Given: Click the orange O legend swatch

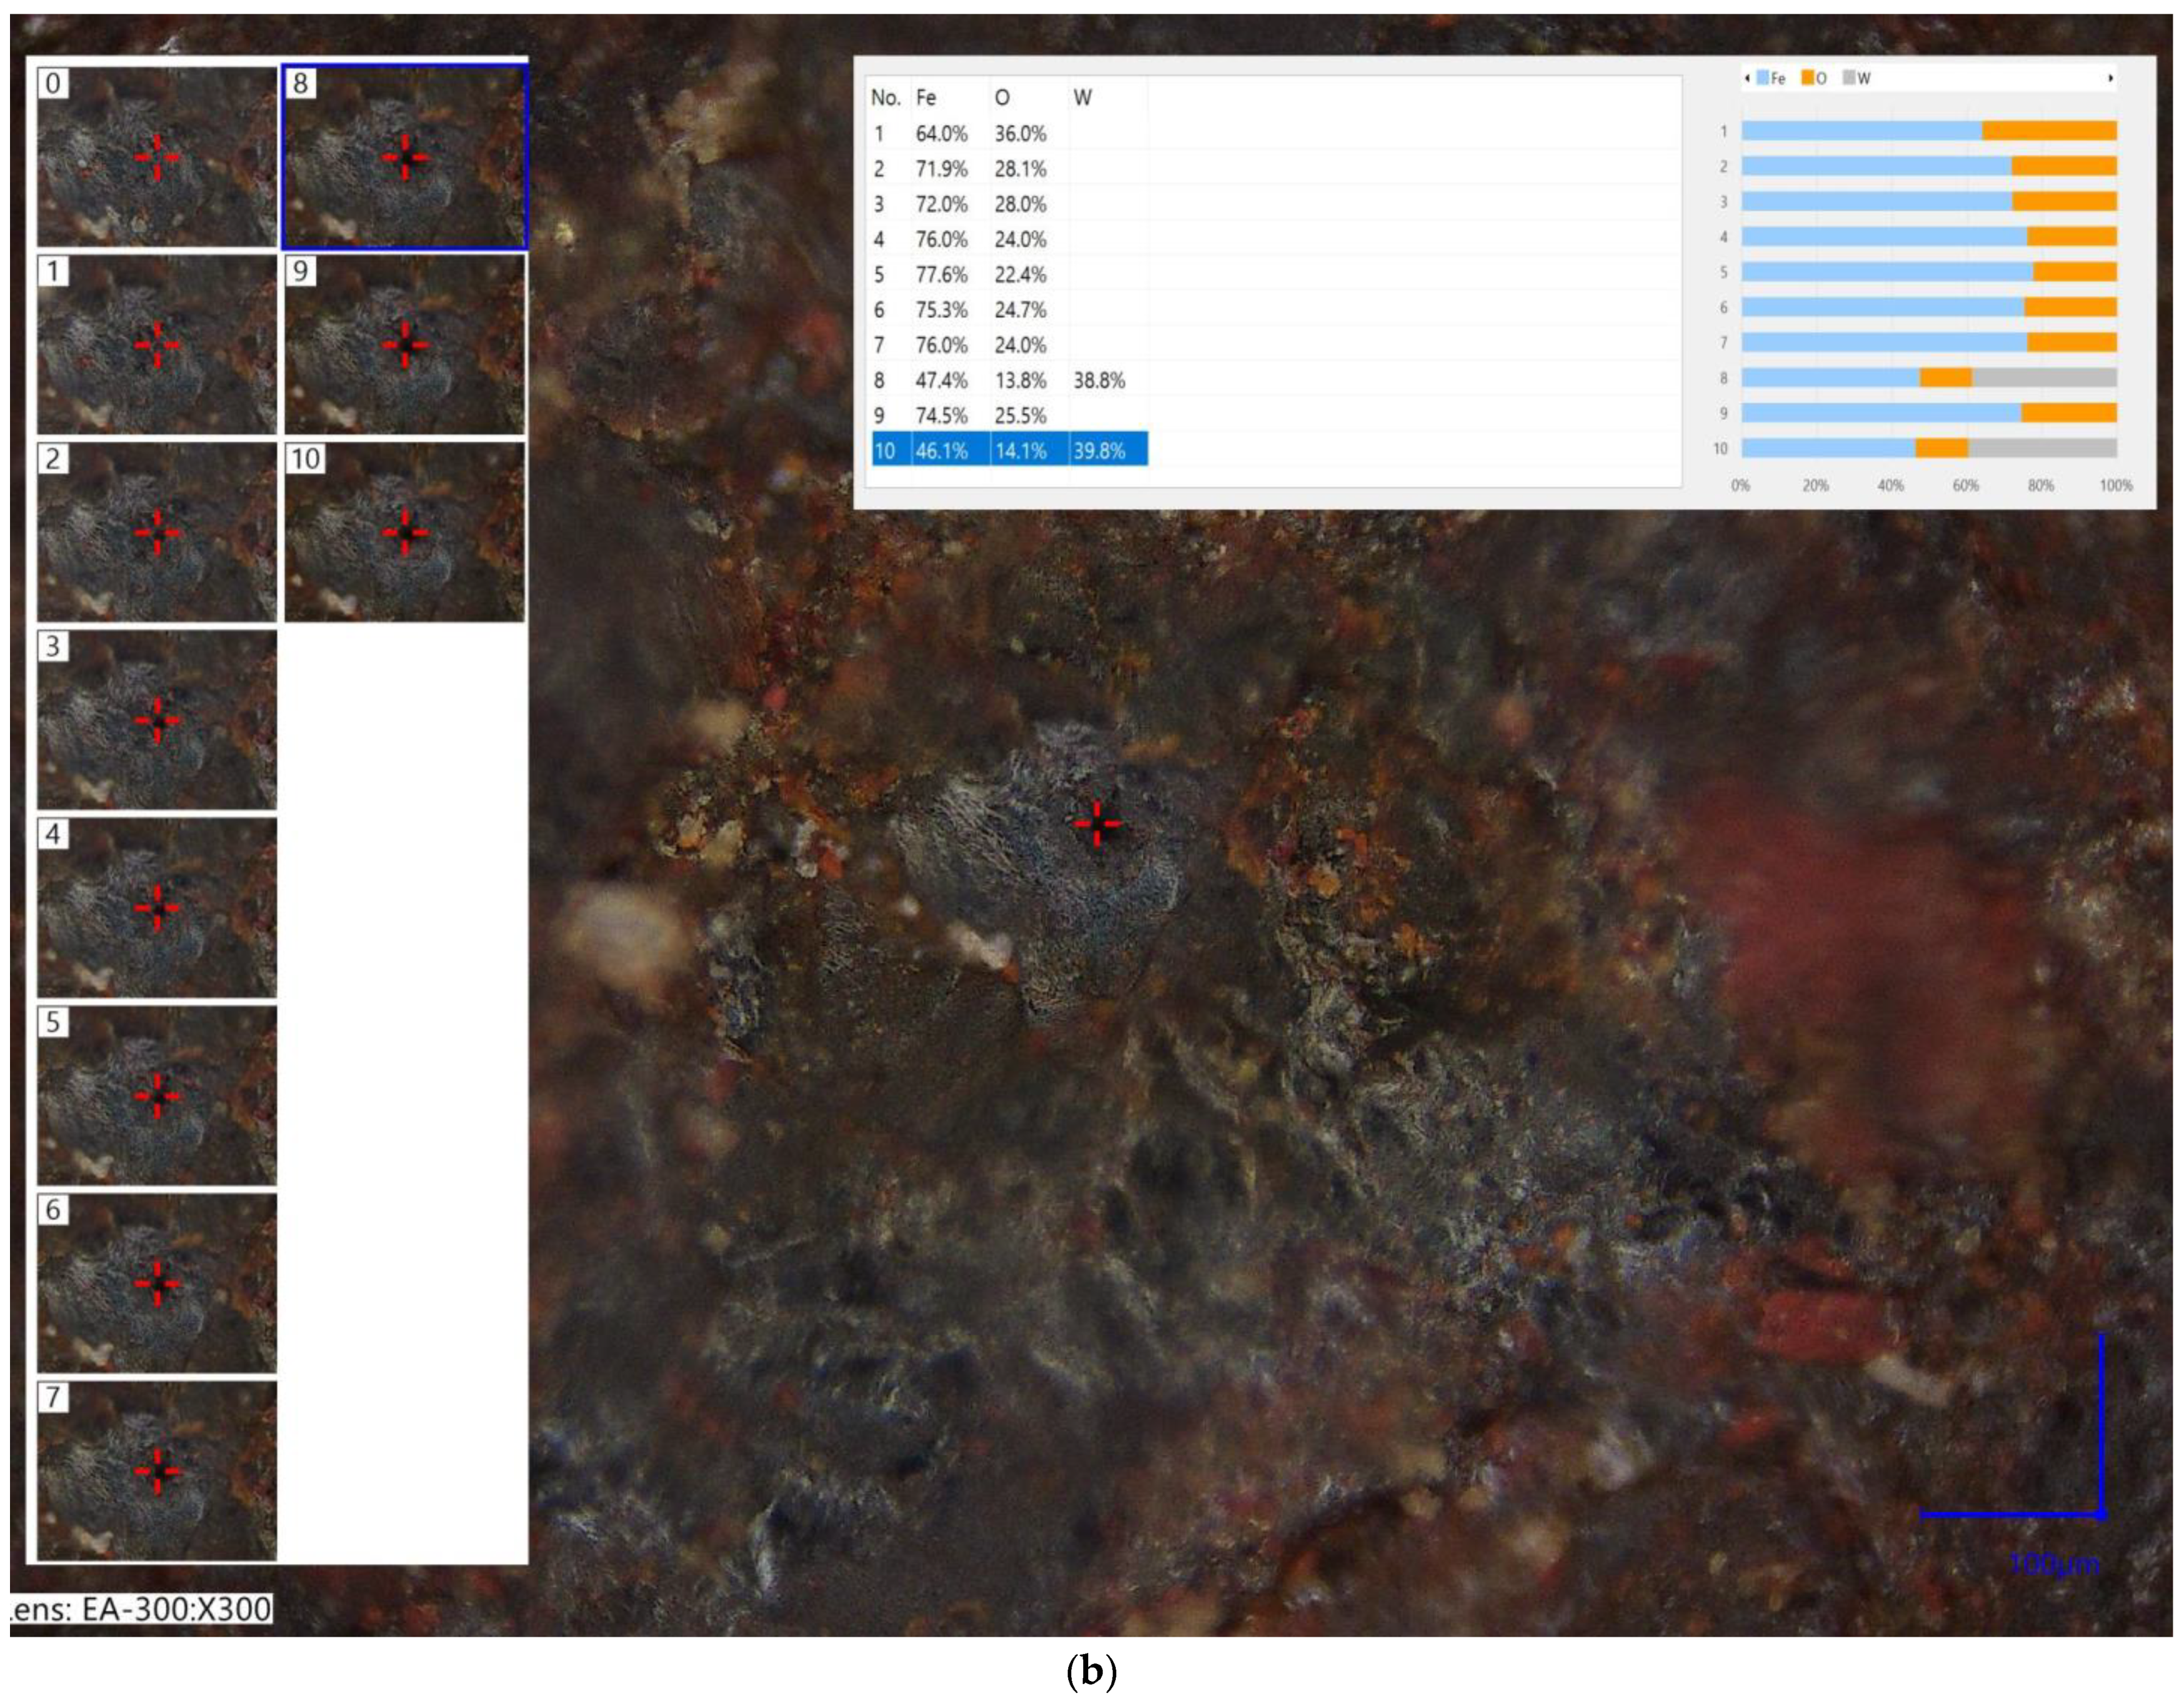Looking at the screenshot, I should (1808, 78).
